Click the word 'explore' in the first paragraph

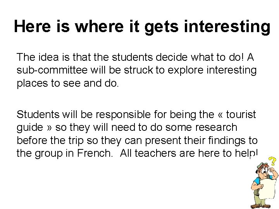pyautogui.click(x=185, y=70)
